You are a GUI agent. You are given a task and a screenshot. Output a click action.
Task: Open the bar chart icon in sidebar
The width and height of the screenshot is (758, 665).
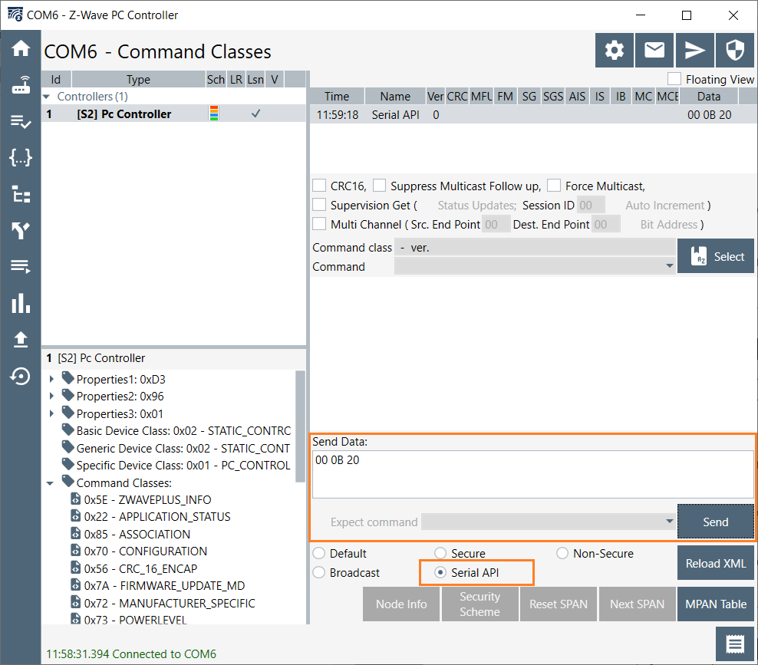coord(21,304)
